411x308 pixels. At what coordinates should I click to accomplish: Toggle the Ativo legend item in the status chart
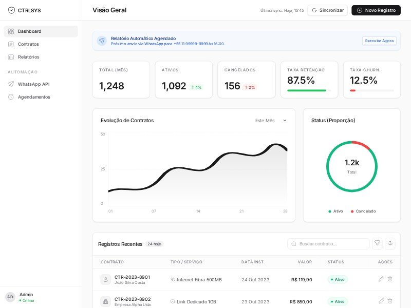(336, 211)
